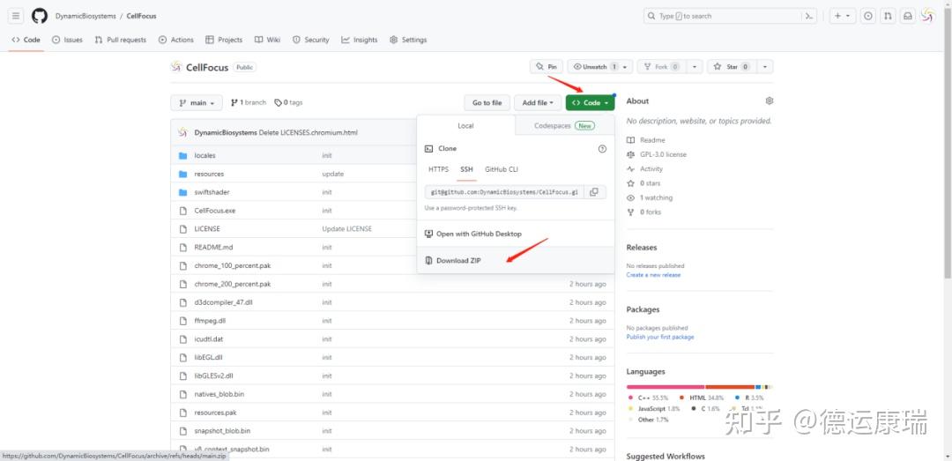Open the issues icon in header
The width and height of the screenshot is (952, 461).
[868, 17]
